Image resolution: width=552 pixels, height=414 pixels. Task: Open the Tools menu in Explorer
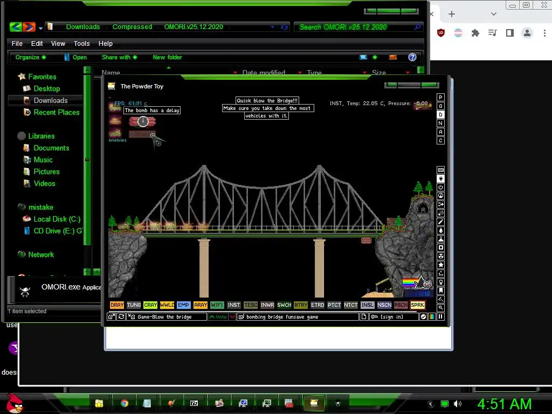click(82, 43)
